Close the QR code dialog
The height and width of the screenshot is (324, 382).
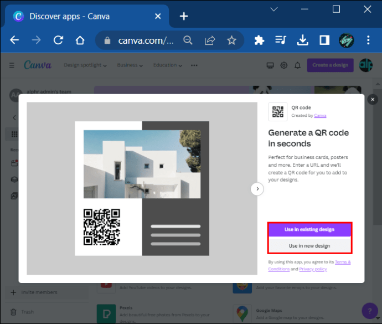click(373, 100)
